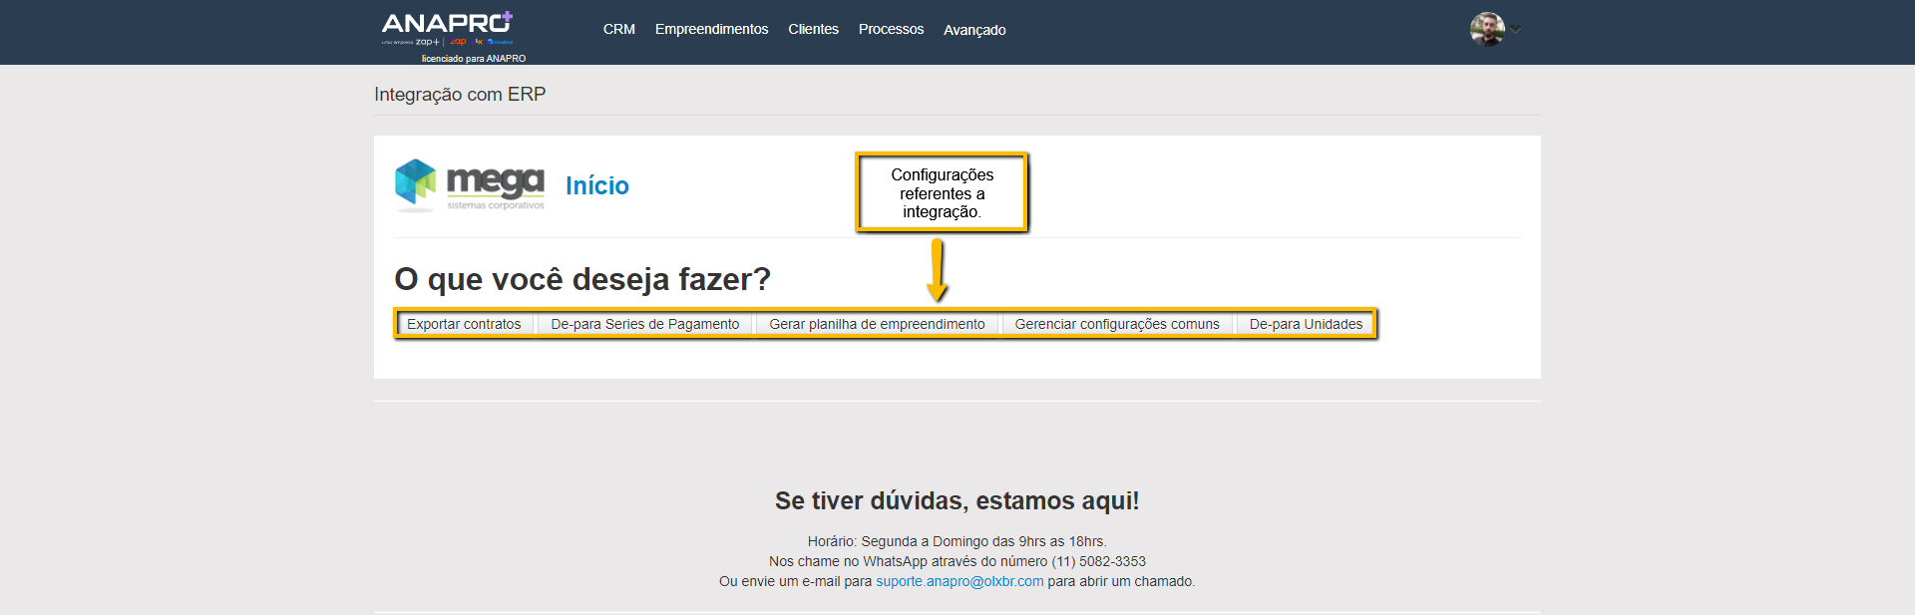Viewport: 1915px width, 615px height.
Task: Open the Processos menu
Action: (891, 30)
